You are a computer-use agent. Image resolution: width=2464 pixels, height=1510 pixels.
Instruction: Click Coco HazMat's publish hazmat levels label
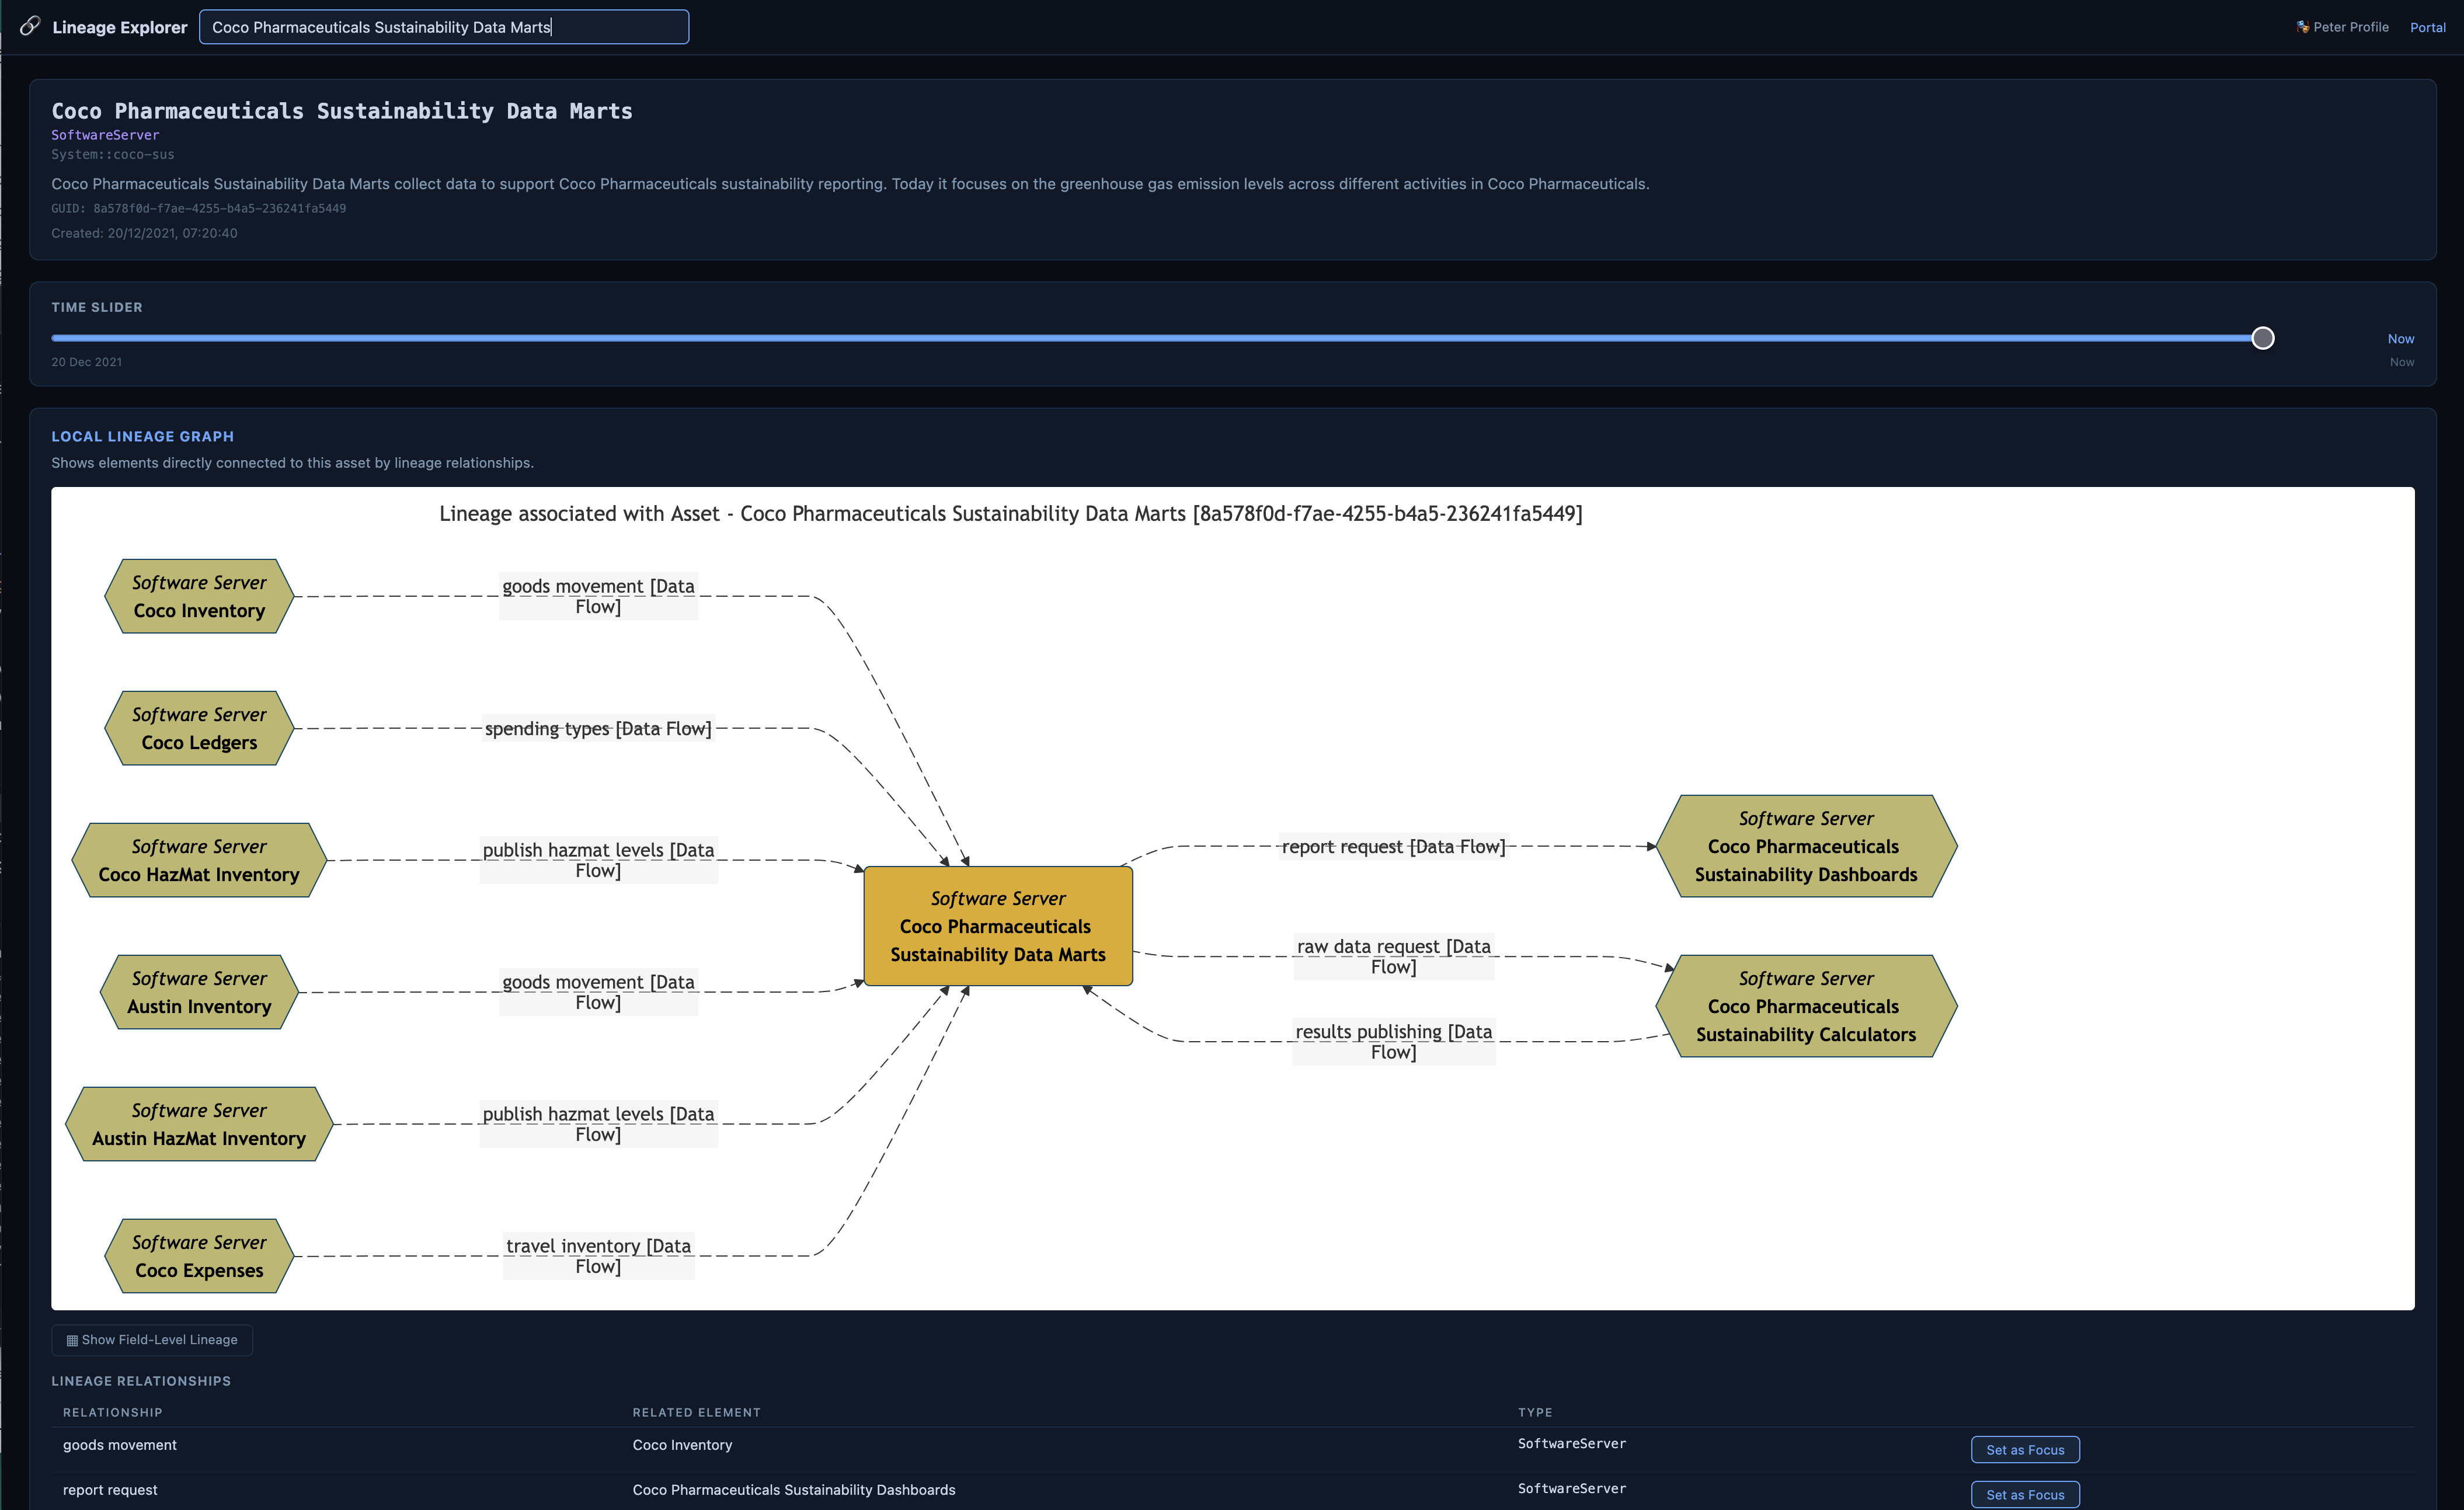598,861
